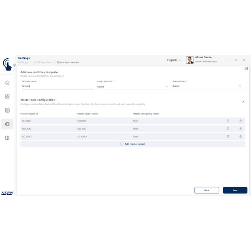Clear the selected Admin role

tap(240, 86)
